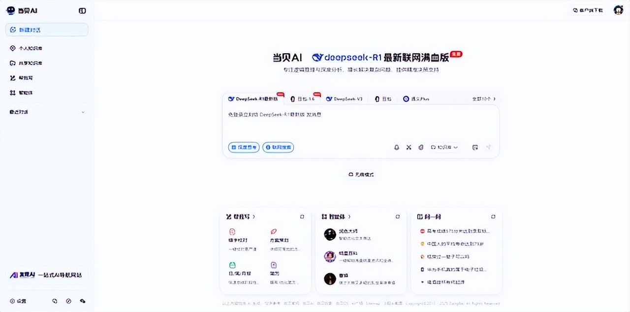Refresh the 智能体 card list
This screenshot has width=630, height=312.
[398, 217]
